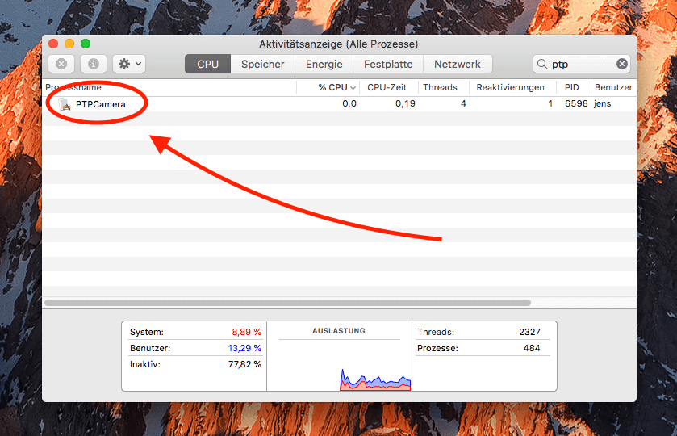
Task: Click the window title Aktivitätsanzeige (Alle Prozesse)
Action: [x=339, y=44]
